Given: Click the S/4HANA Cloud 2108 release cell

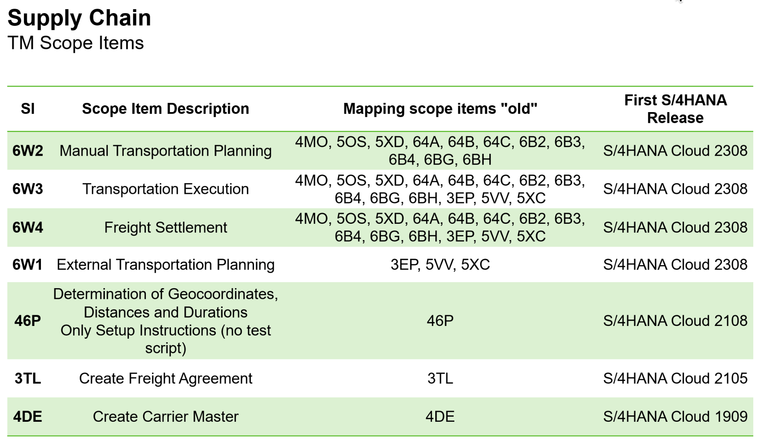Looking at the screenshot, I should click(x=675, y=321).
